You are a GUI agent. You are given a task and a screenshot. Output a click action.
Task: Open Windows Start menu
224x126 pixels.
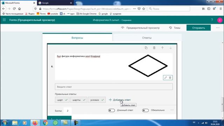(5, 123)
